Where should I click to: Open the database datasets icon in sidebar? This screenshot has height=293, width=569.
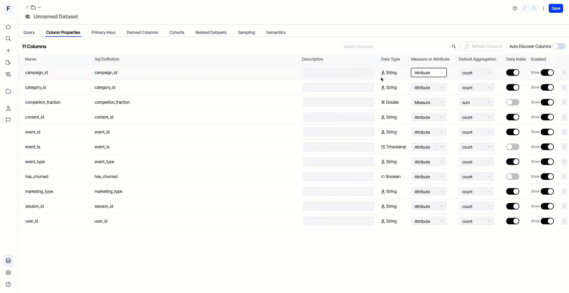pos(8,261)
